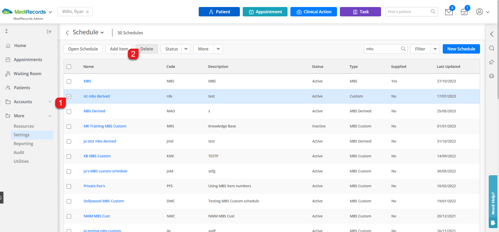The width and height of the screenshot is (499, 232).
Task: Click the Home house icon
Action: (8, 46)
